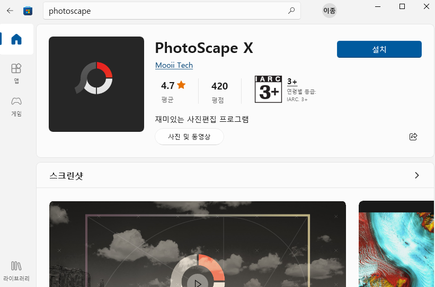Open the 라이브러리 section in sidebar
The width and height of the screenshot is (435, 287).
click(x=16, y=271)
